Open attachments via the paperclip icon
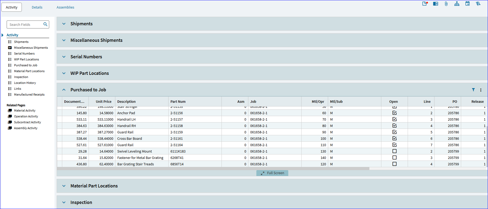The image size is (488, 209). (446, 4)
